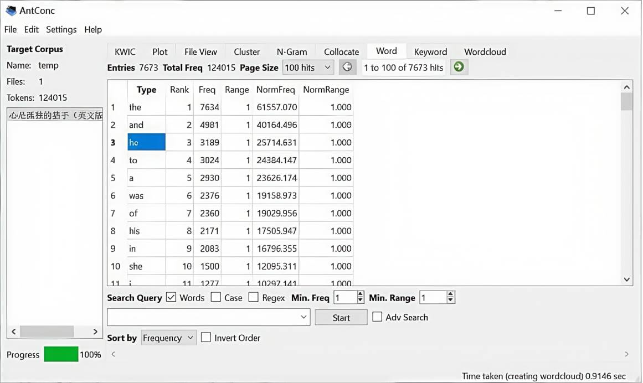Tick the Invert Order checkbox
This screenshot has width=643, height=383.
(x=206, y=338)
